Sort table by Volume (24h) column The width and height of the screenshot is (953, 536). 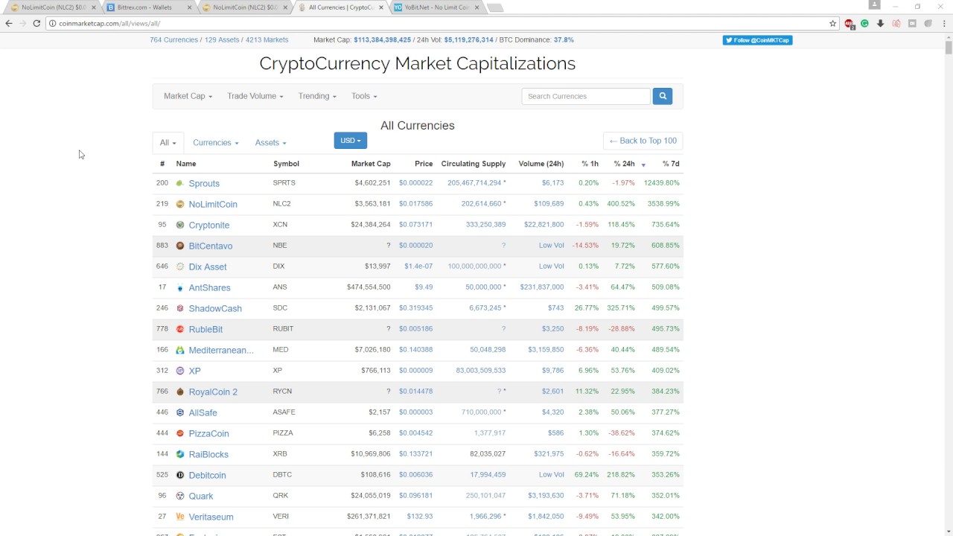[x=541, y=164]
